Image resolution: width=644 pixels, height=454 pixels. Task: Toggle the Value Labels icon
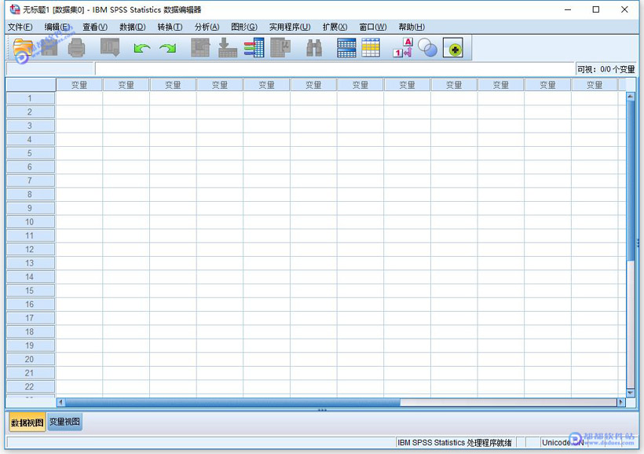(x=403, y=48)
